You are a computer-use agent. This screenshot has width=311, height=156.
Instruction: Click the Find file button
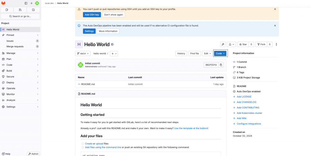point(195,53)
